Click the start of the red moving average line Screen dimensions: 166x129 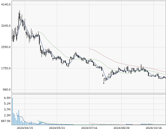(x=90, y=49)
